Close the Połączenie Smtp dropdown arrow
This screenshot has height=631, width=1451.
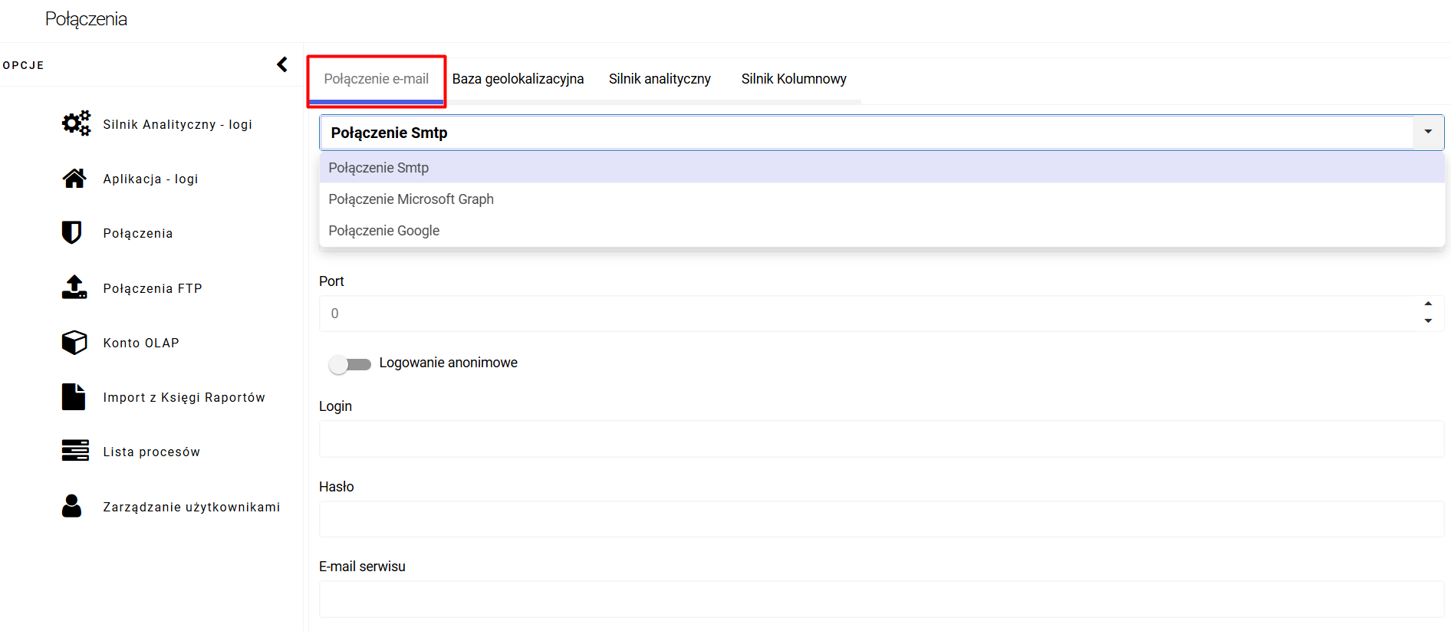click(1428, 132)
